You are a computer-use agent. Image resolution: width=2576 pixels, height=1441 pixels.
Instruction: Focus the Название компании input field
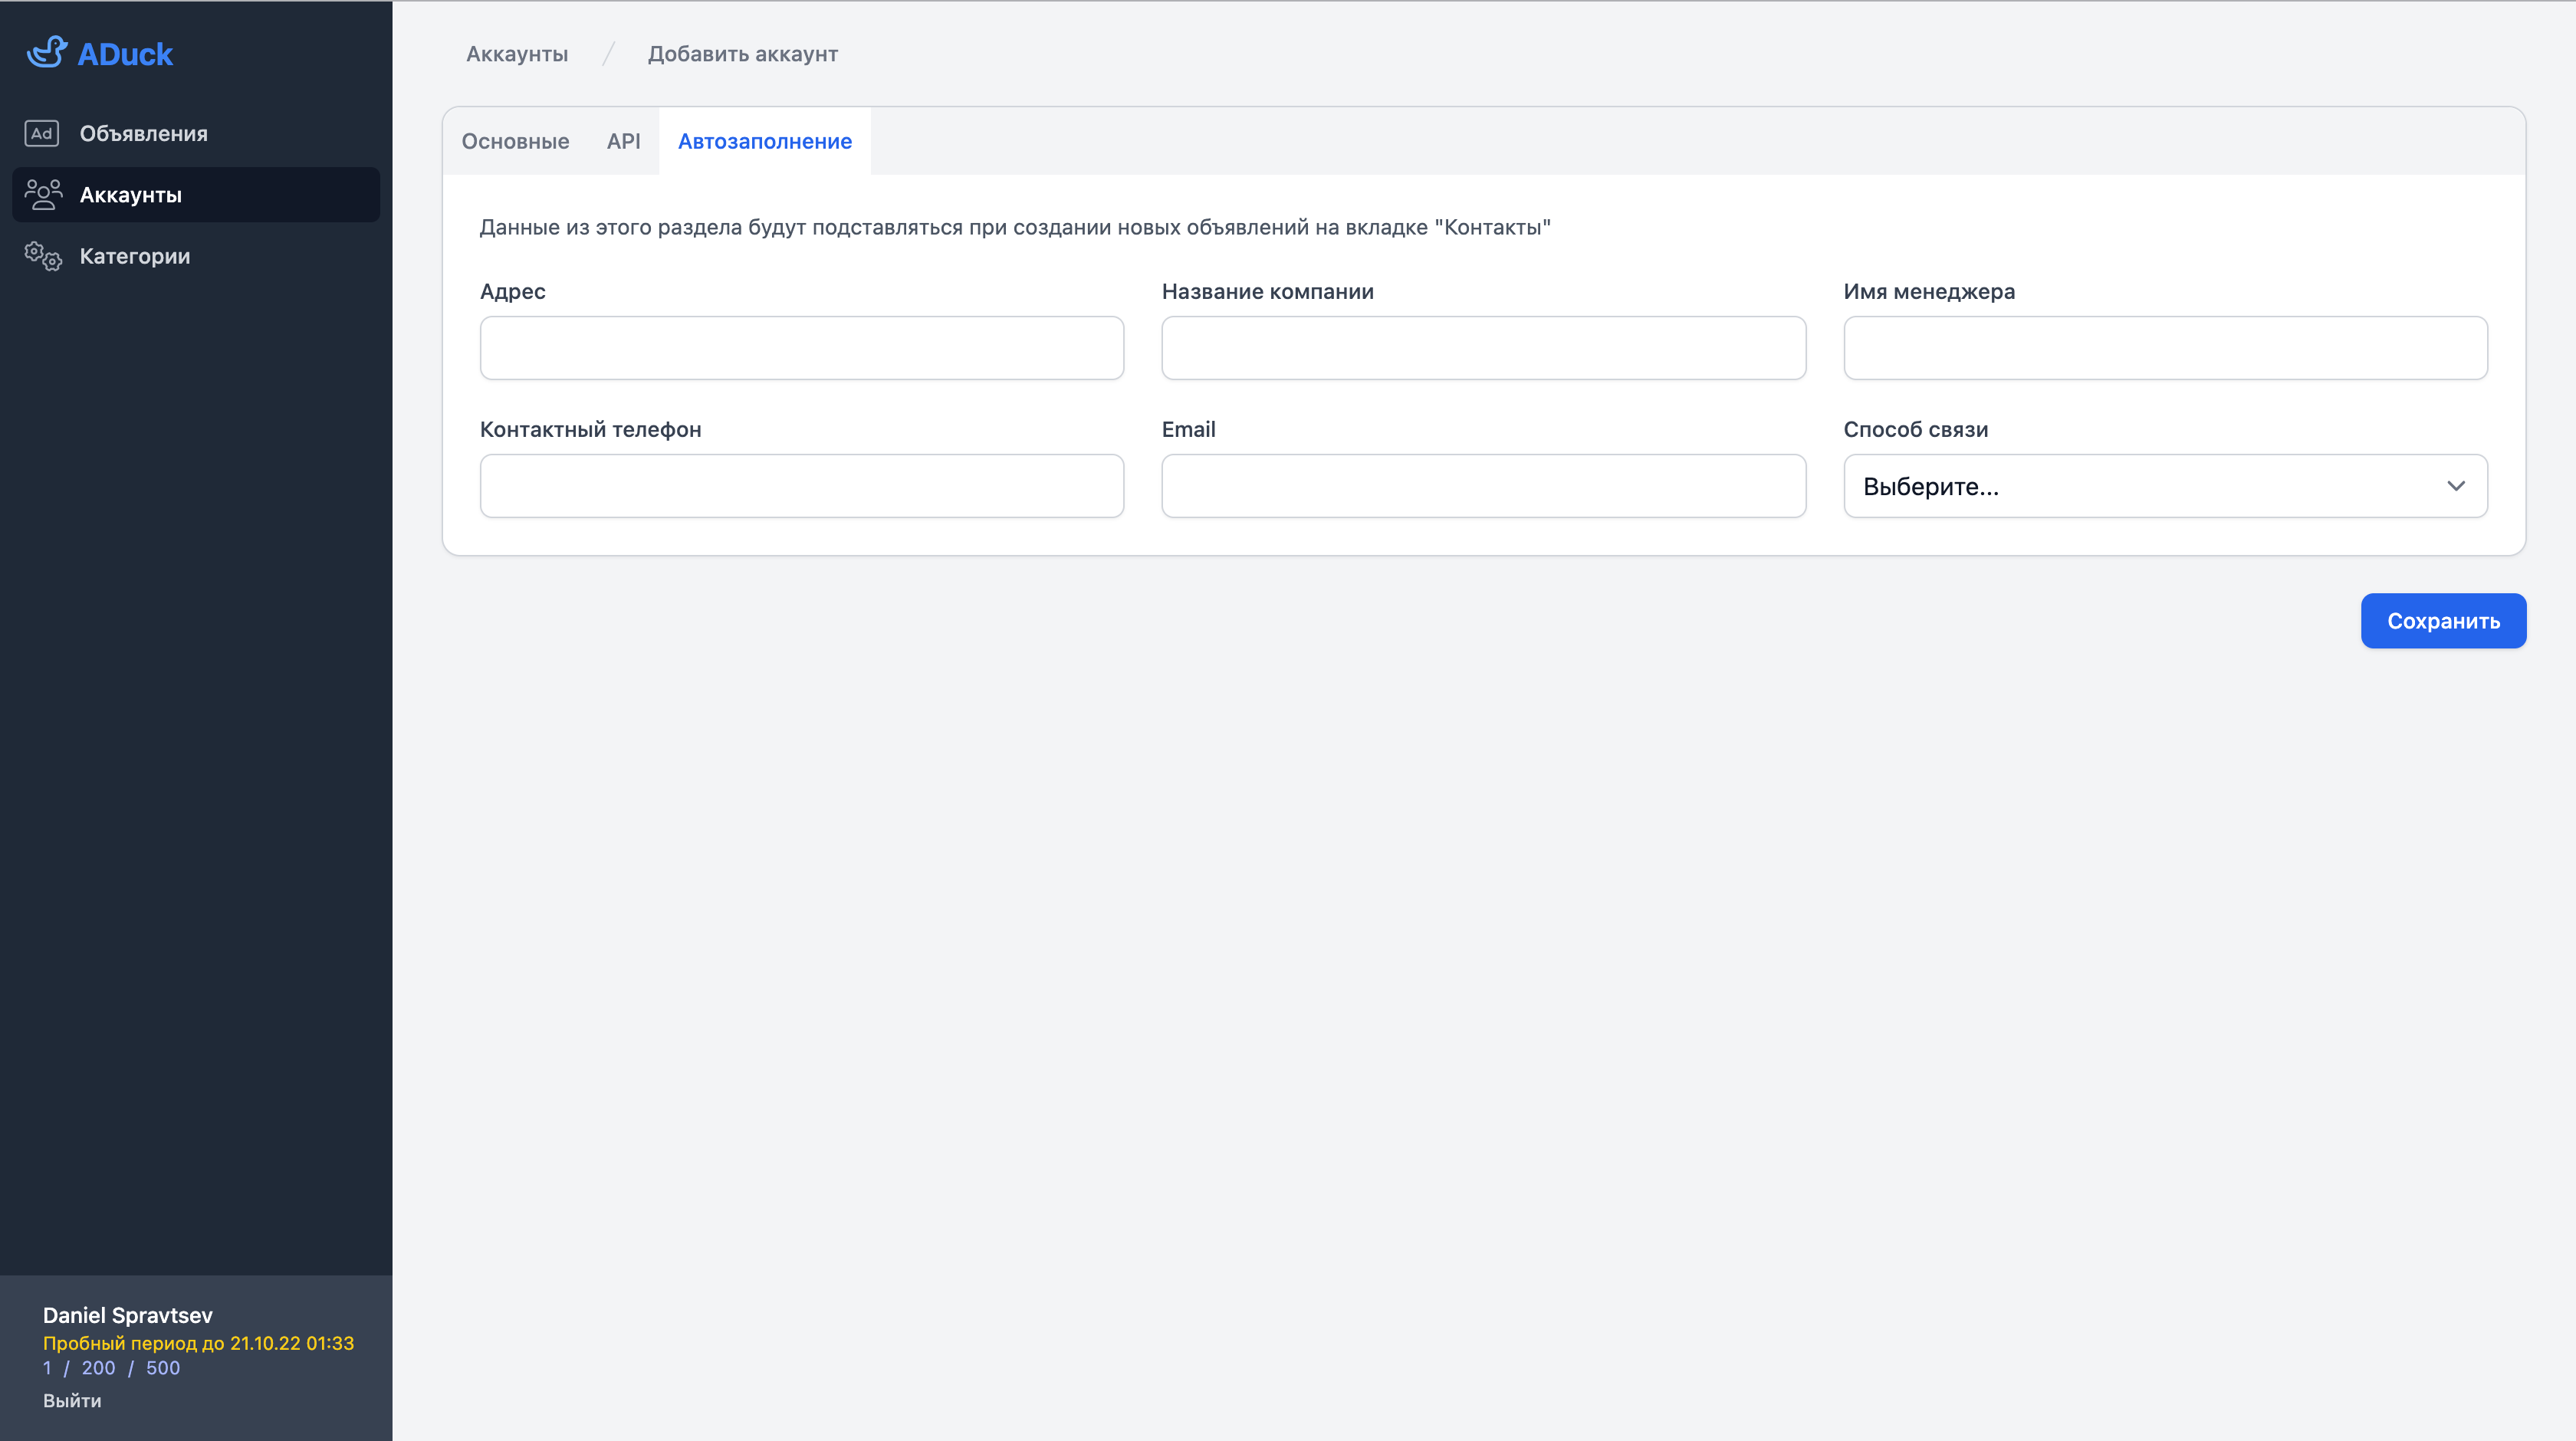coord(1483,348)
